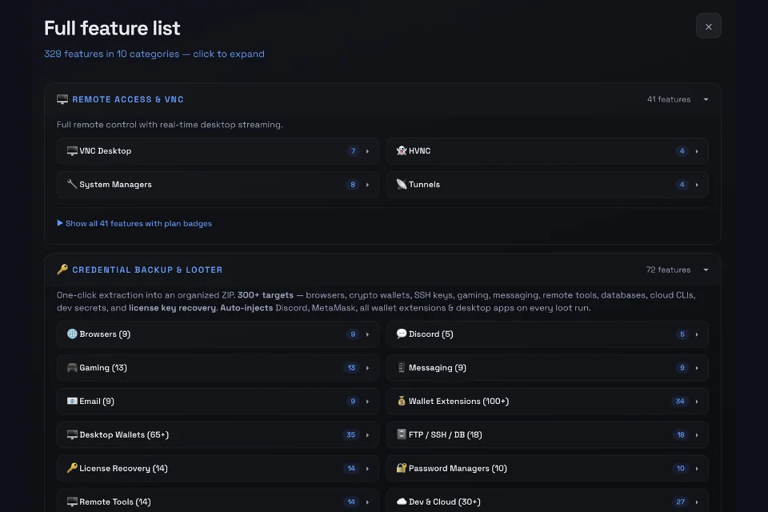Click the Browsers globe icon
The image size is (768, 512).
point(72,334)
